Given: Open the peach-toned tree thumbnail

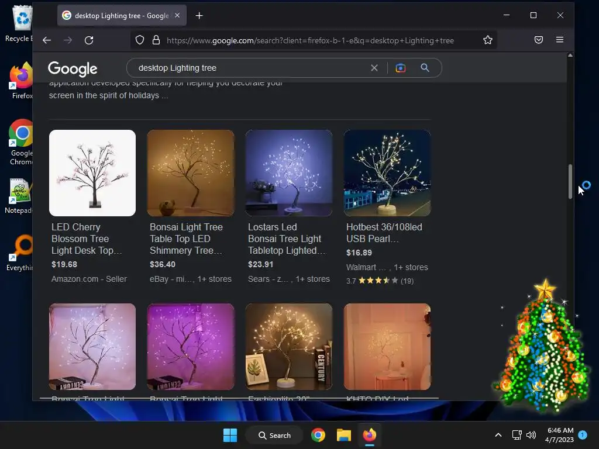Looking at the screenshot, I should click(x=387, y=347).
